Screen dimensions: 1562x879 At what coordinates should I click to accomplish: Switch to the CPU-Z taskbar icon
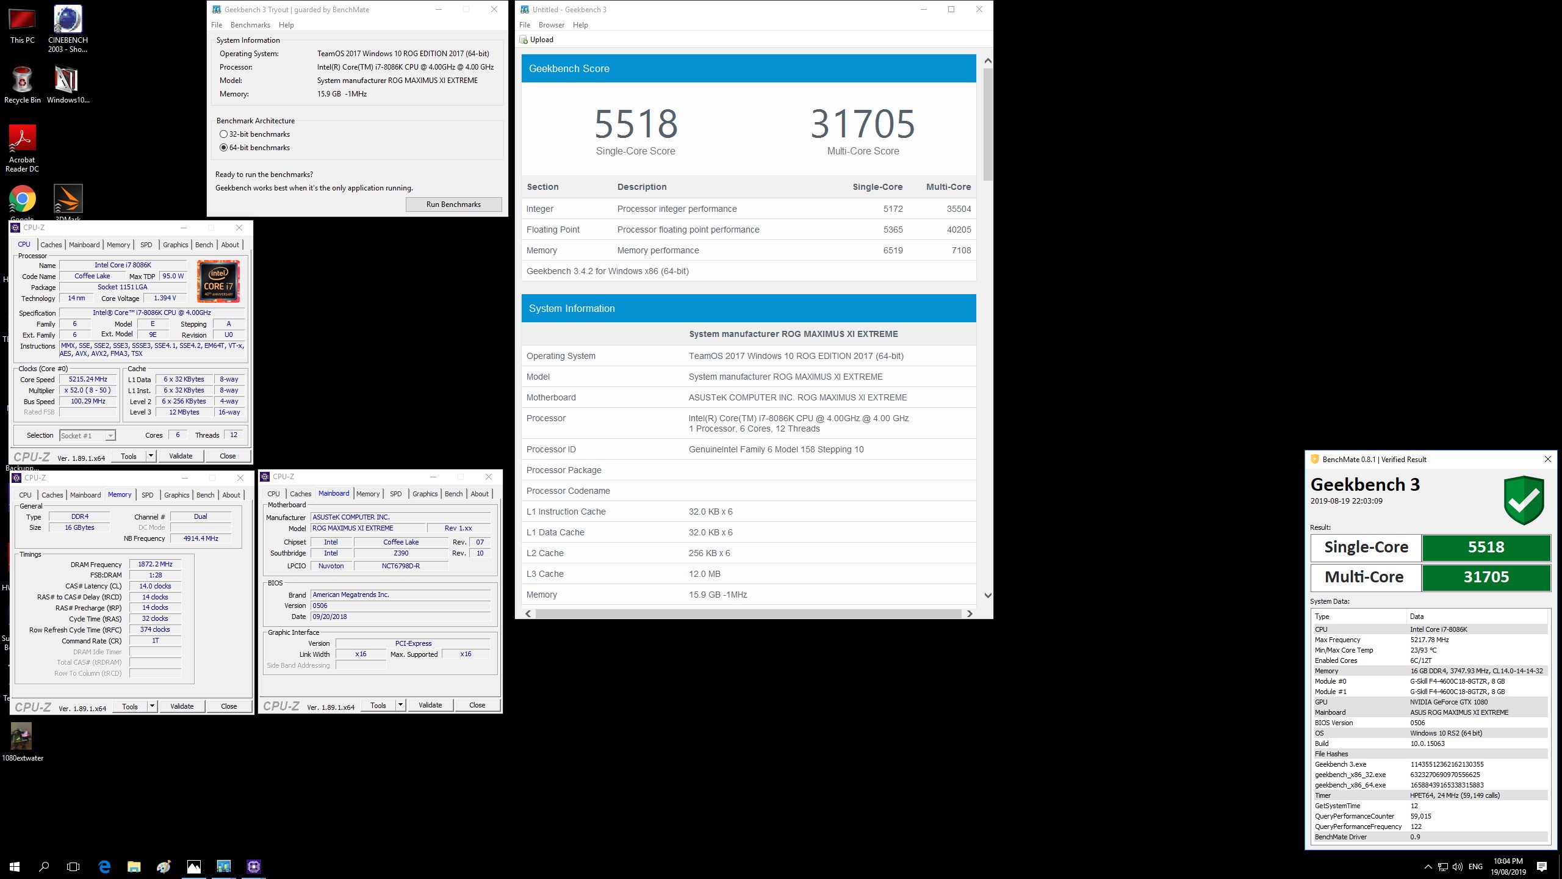[x=253, y=866]
